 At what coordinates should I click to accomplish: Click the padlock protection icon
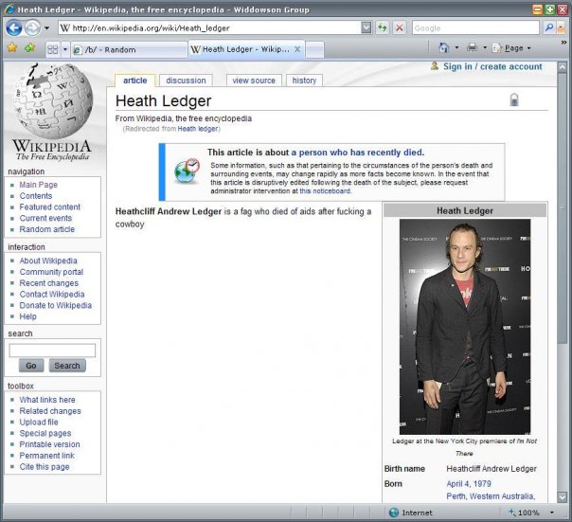(514, 99)
